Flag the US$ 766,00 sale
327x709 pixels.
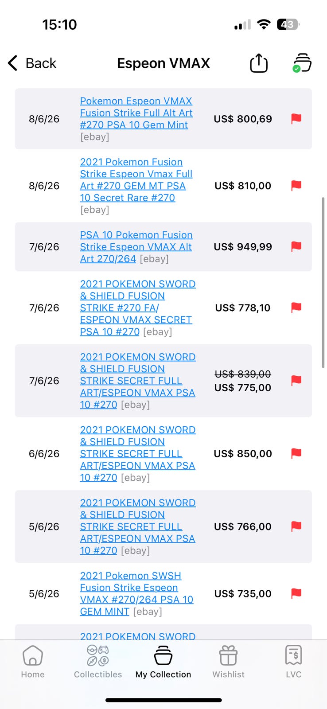coord(296,526)
